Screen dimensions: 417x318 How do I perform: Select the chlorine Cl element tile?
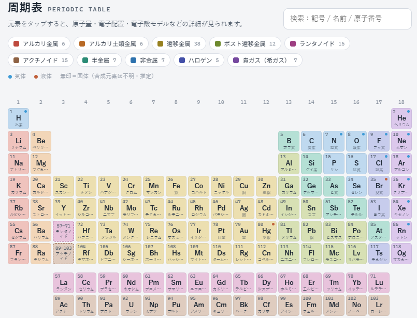379,163
